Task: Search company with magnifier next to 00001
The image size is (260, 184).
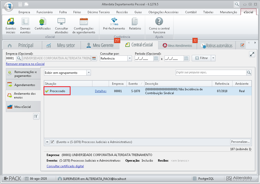Action: [x=19, y=58]
